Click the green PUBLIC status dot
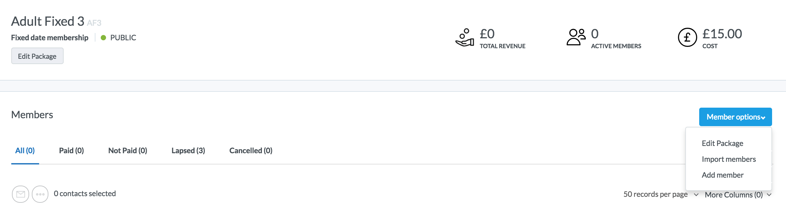The width and height of the screenshot is (786, 212). [x=103, y=38]
